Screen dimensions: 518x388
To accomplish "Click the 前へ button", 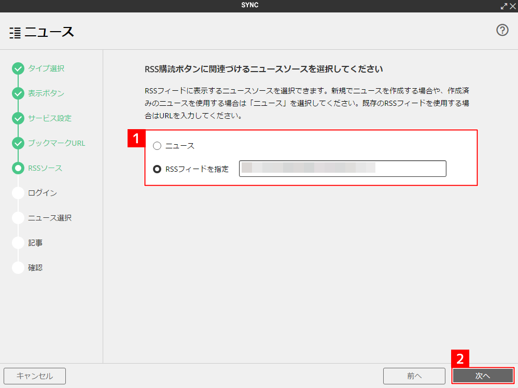I will [414, 376].
